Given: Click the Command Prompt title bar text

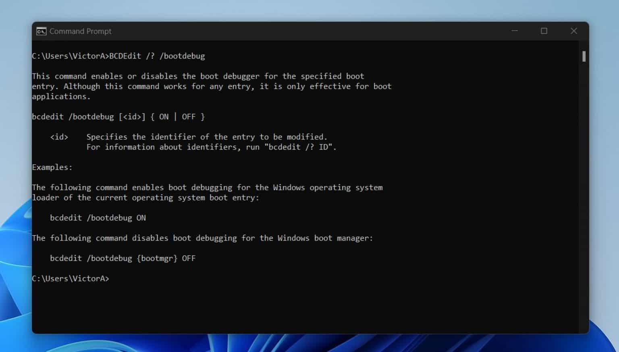Looking at the screenshot, I should [80, 31].
